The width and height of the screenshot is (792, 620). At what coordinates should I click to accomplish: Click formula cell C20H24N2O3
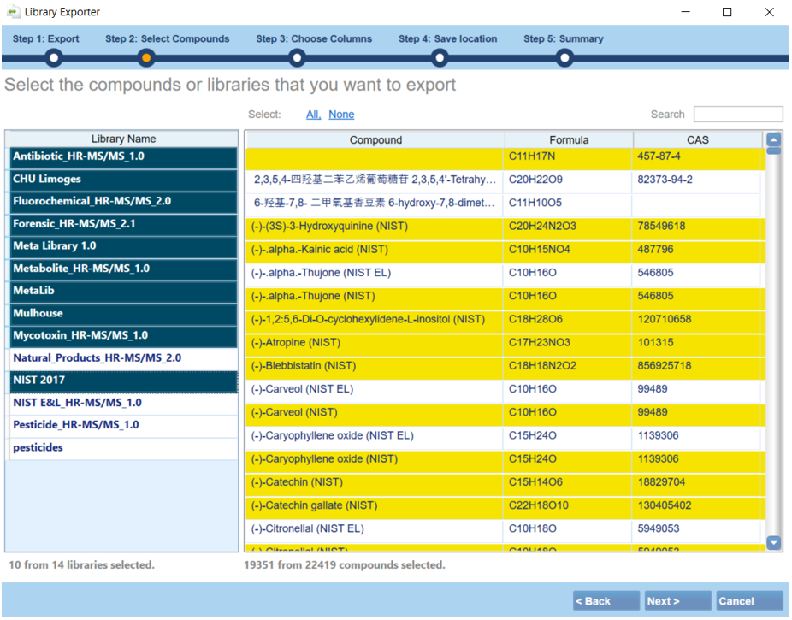coord(568,227)
